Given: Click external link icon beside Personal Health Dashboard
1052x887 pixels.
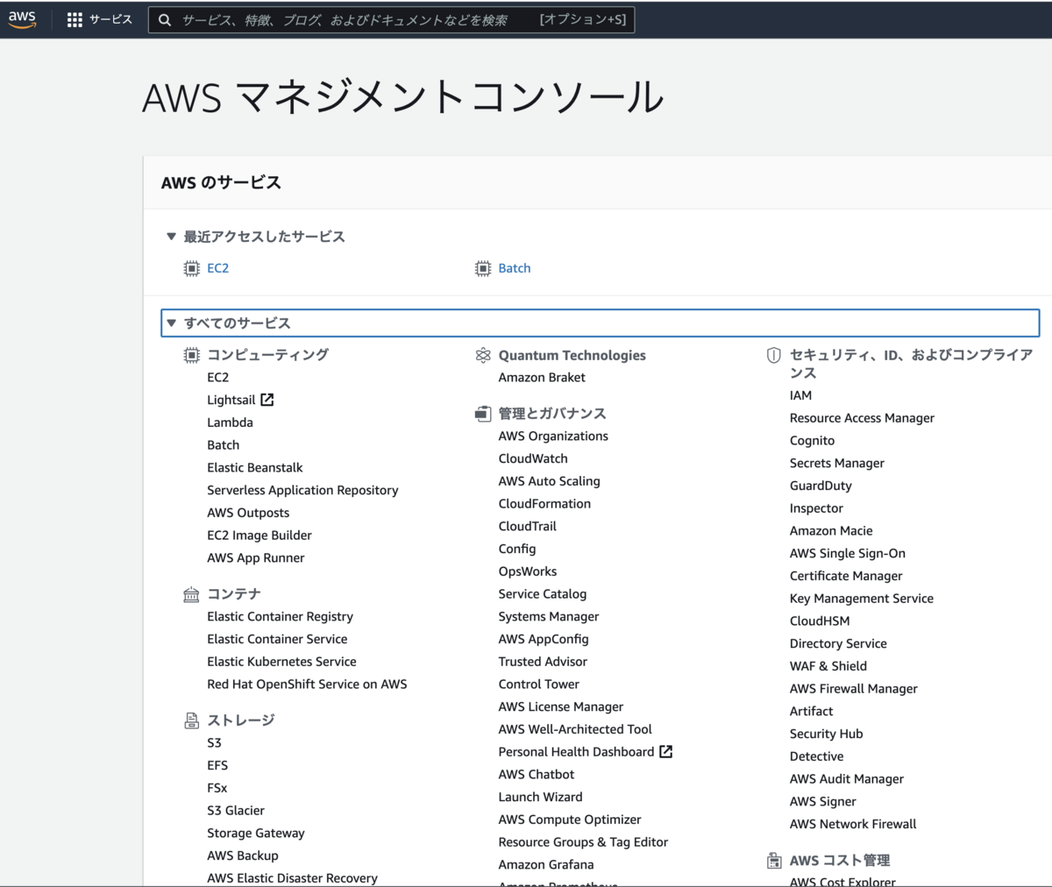Looking at the screenshot, I should coord(666,752).
